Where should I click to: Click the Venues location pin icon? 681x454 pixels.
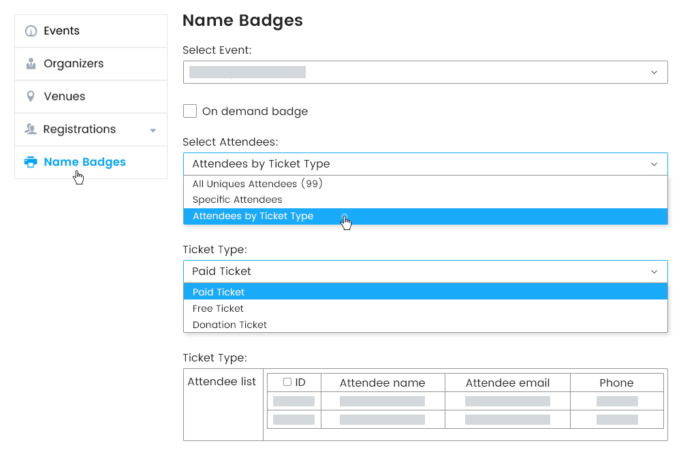[29, 96]
